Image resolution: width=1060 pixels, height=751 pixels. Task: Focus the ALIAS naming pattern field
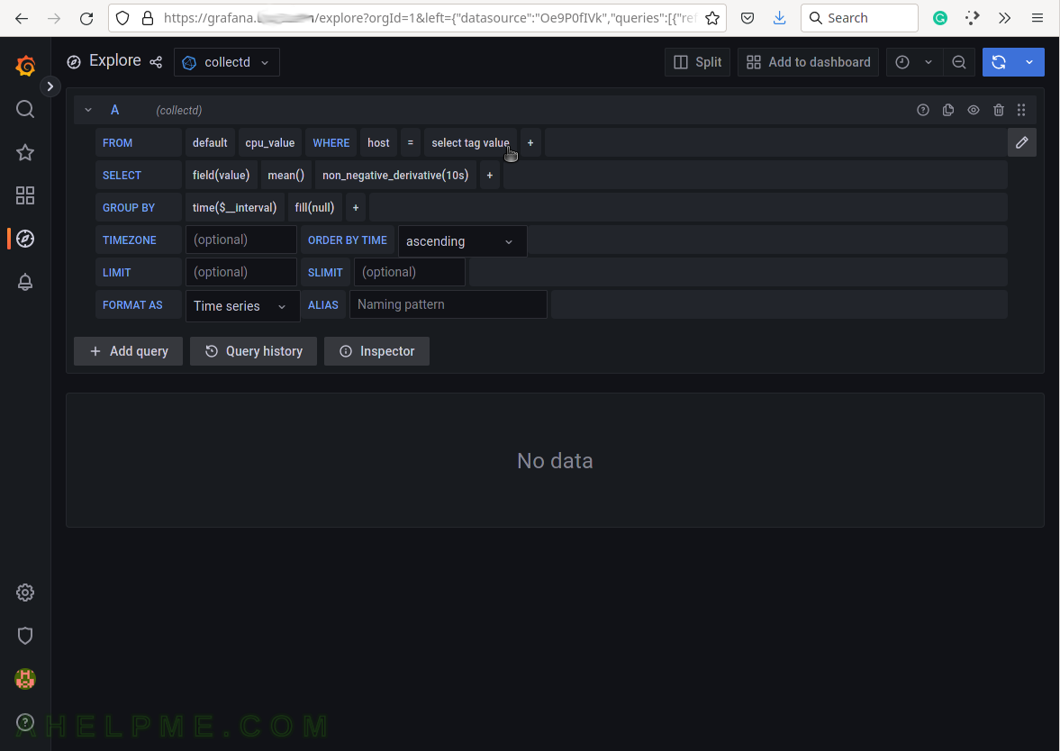(448, 305)
